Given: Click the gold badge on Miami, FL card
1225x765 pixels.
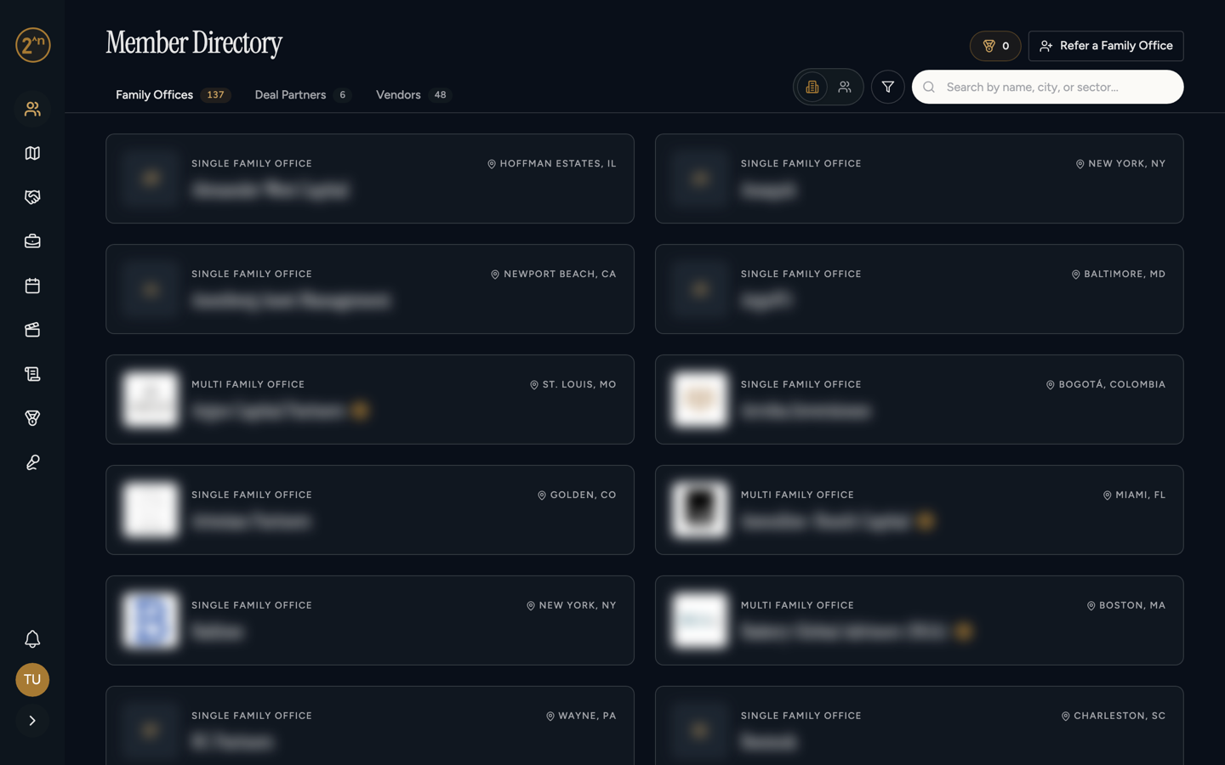Looking at the screenshot, I should coord(926,521).
